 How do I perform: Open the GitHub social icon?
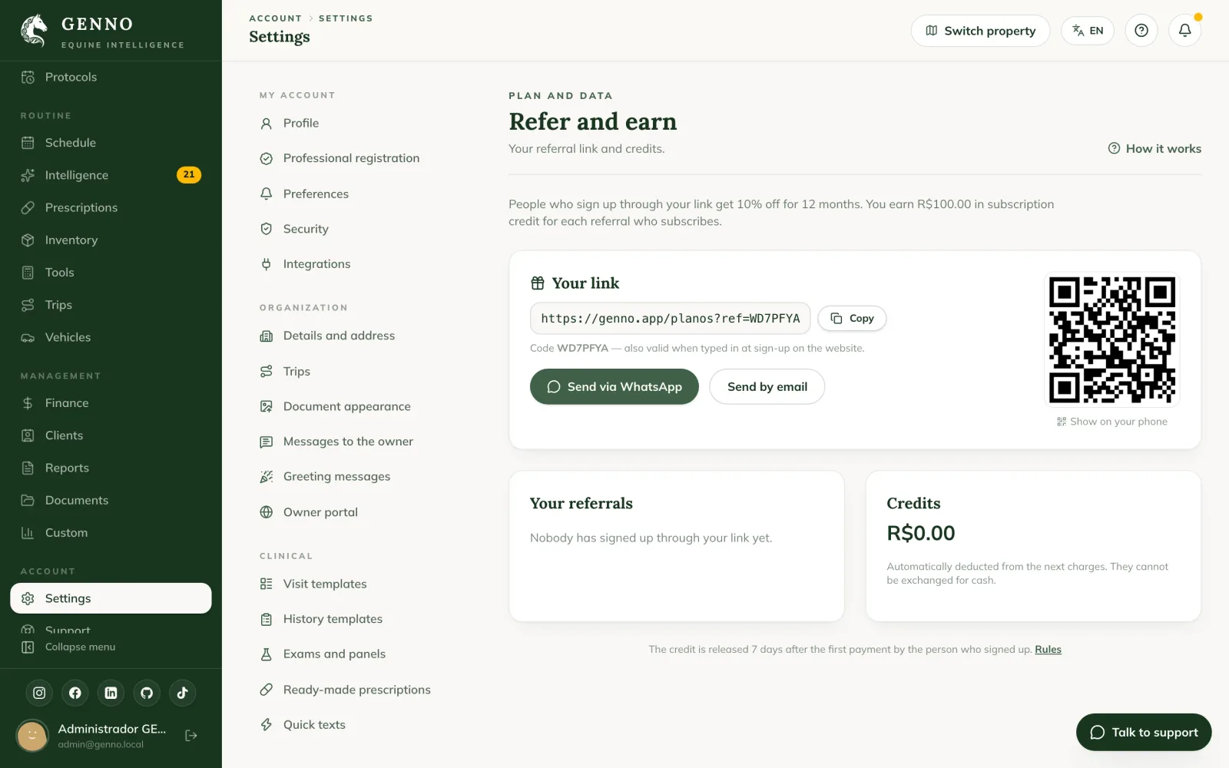(x=147, y=693)
